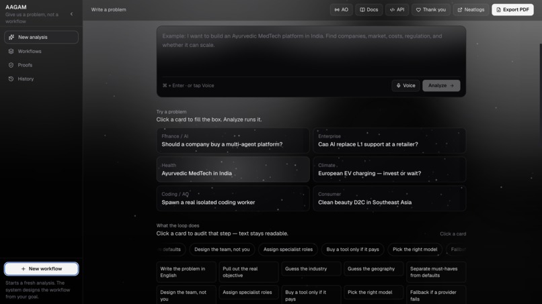This screenshot has width=542, height=304.
Task: Open 'Write the problem in English' step card
Action: point(186,272)
